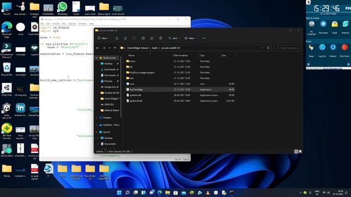
Task: Expand OneDrive node in navigation pane
Action: click(97, 125)
